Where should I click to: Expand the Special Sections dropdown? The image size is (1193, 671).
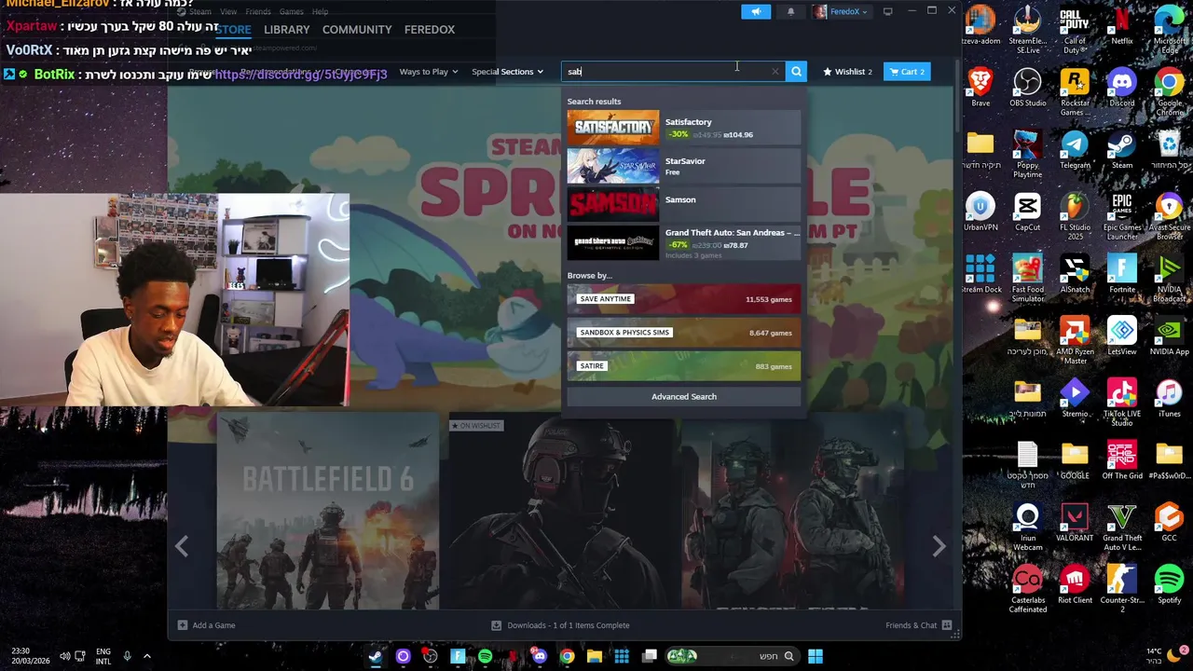(x=507, y=71)
